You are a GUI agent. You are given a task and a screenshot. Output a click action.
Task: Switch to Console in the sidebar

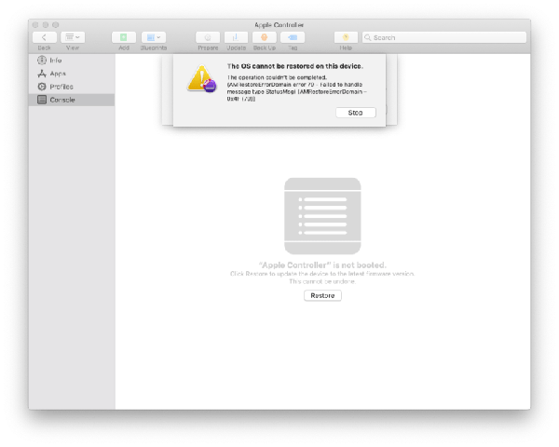click(x=61, y=99)
